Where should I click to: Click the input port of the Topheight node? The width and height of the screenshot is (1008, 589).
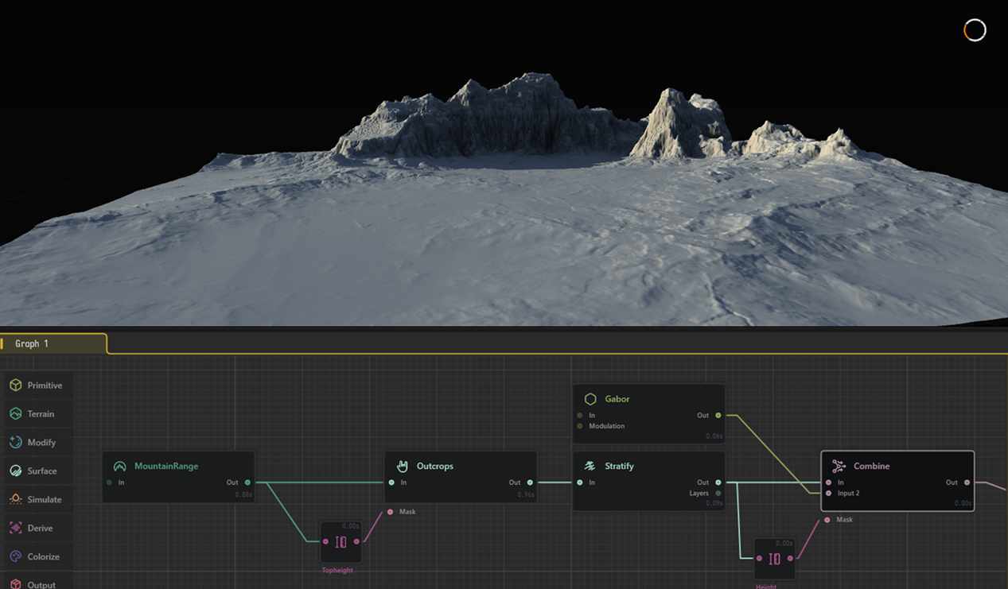[x=325, y=541]
